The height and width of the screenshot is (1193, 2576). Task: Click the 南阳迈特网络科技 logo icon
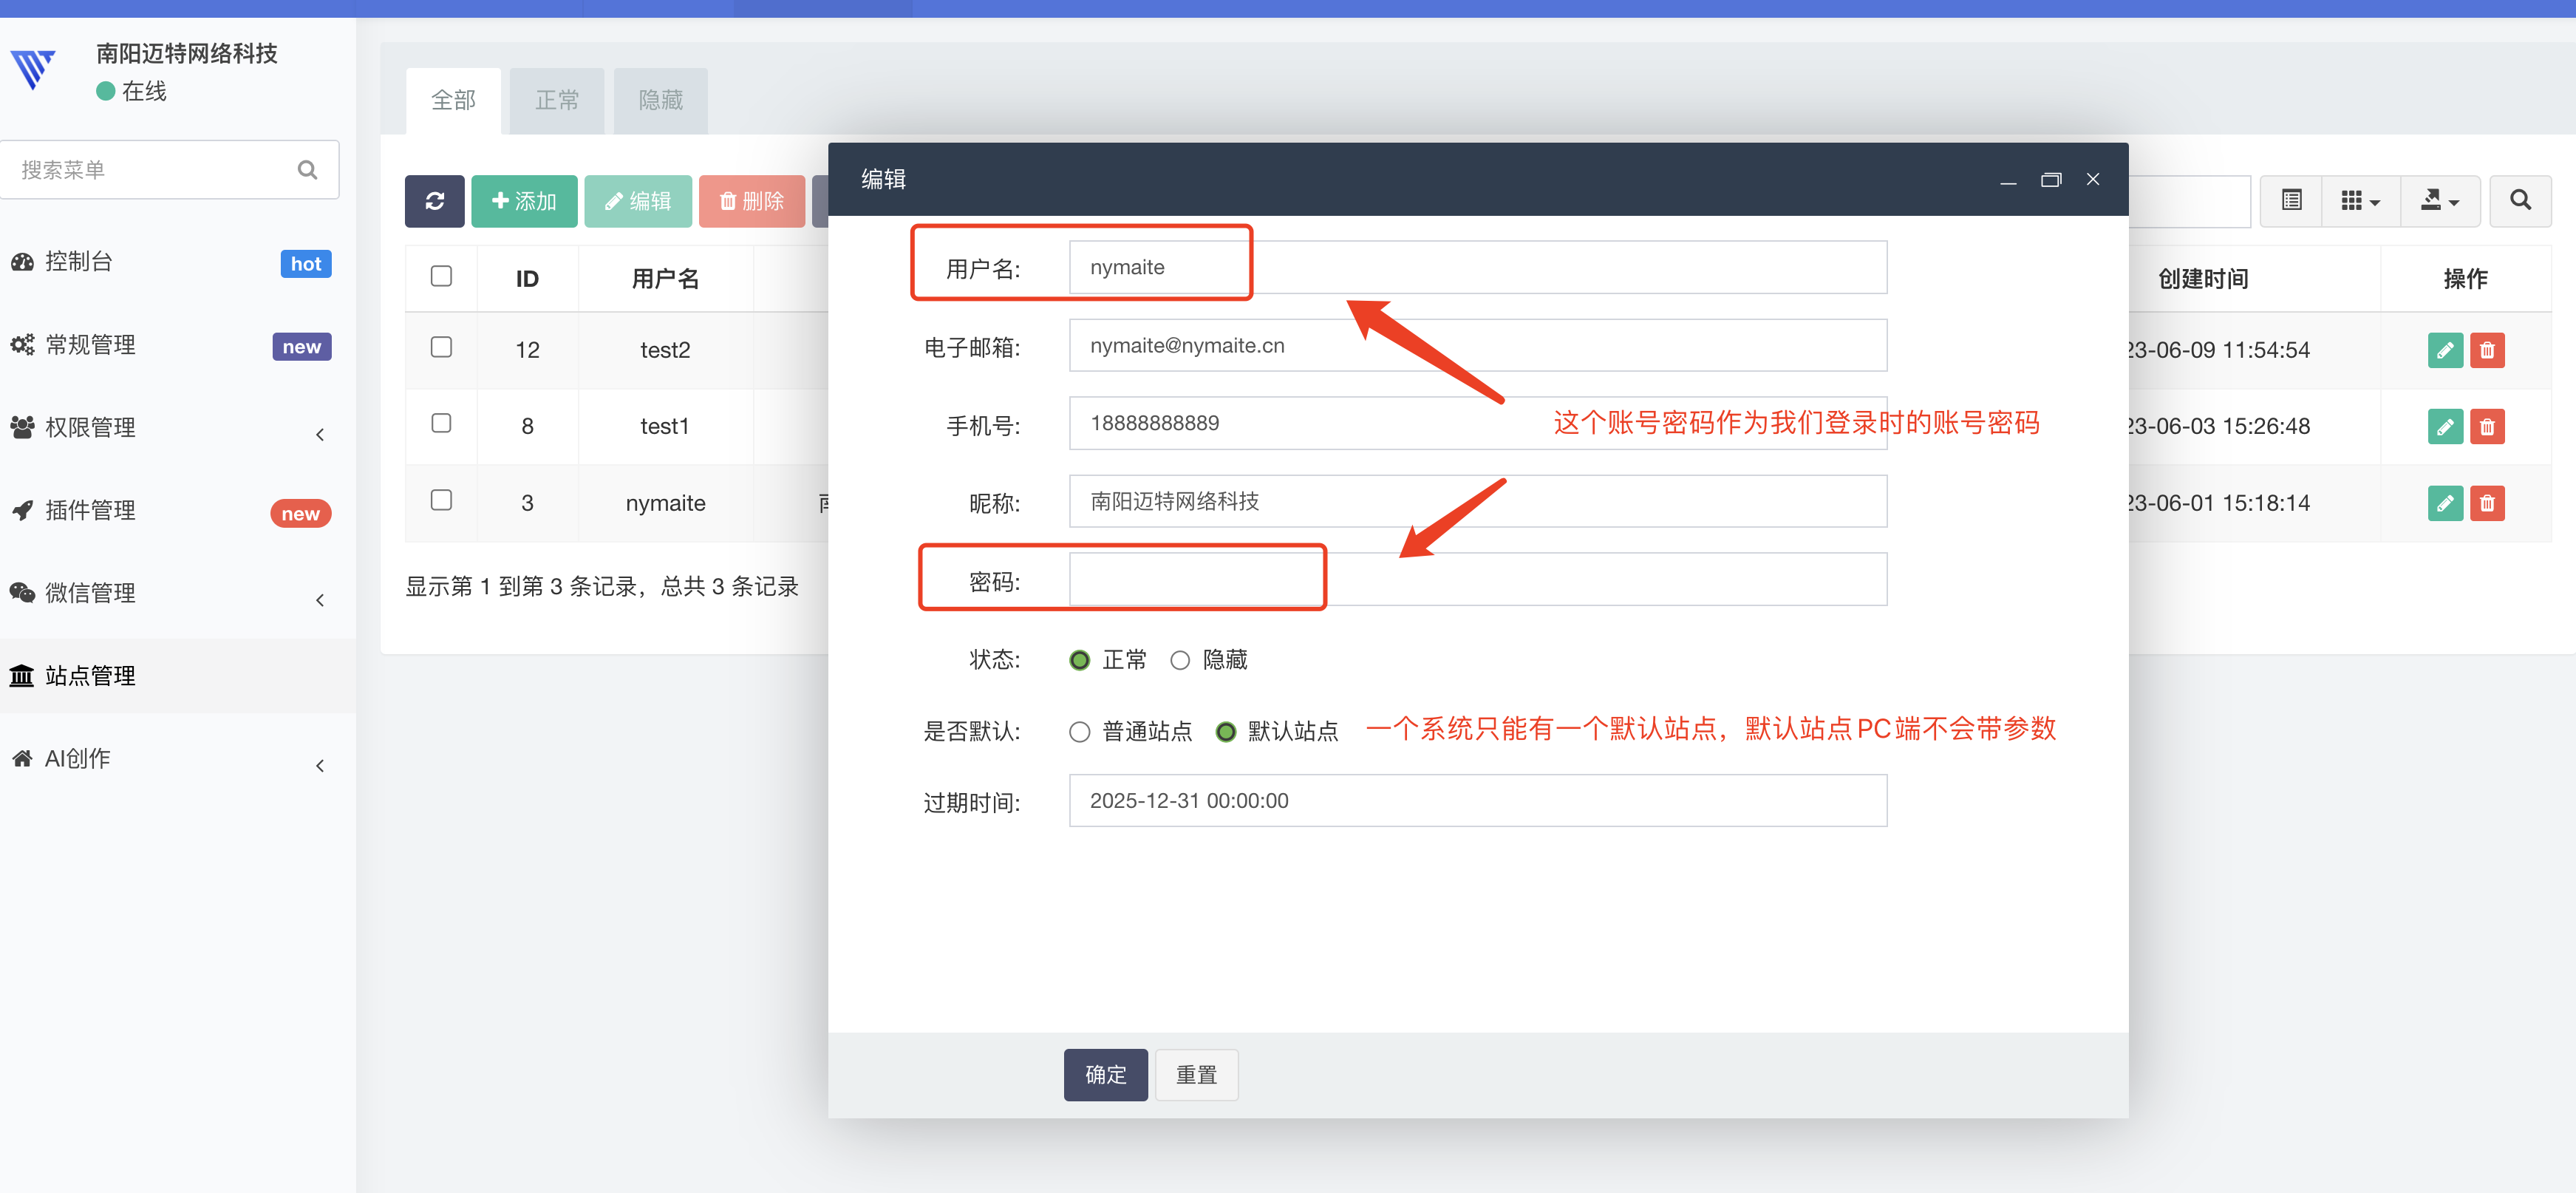(33, 70)
